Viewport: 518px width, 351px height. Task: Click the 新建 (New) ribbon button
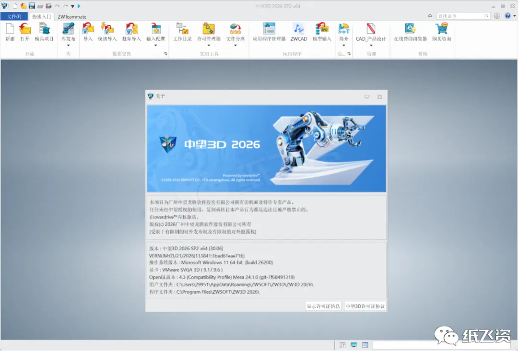[10, 32]
